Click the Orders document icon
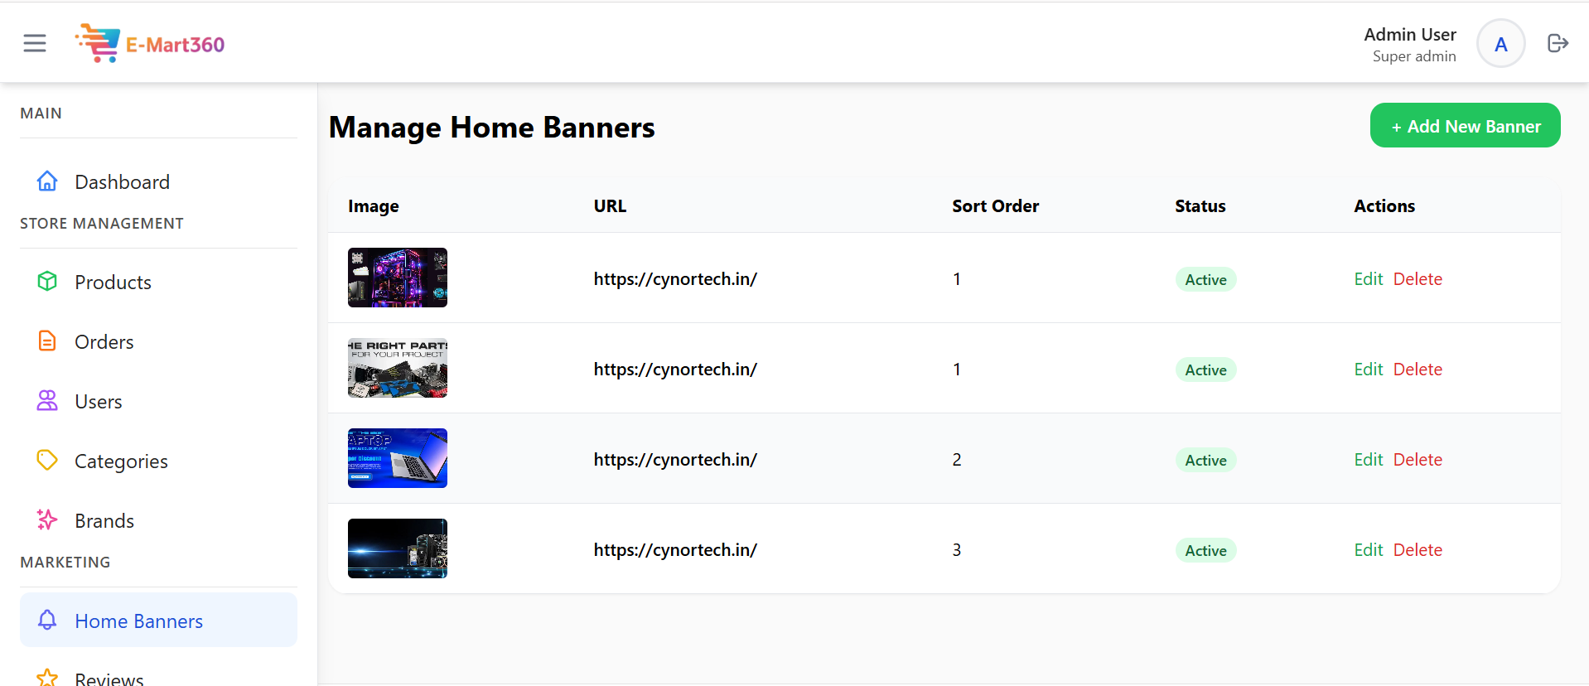Viewport: 1589px width, 686px height. [x=47, y=341]
